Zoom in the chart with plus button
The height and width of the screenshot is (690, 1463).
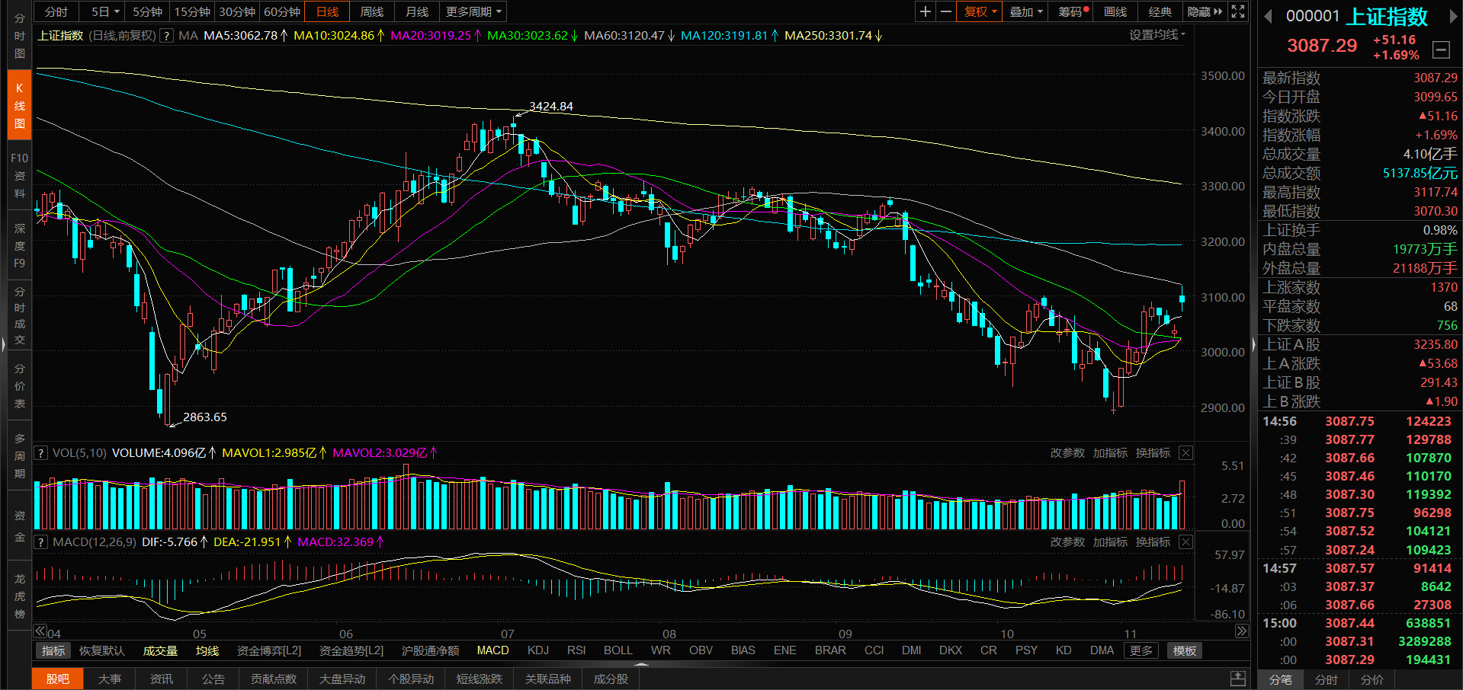[x=925, y=11]
